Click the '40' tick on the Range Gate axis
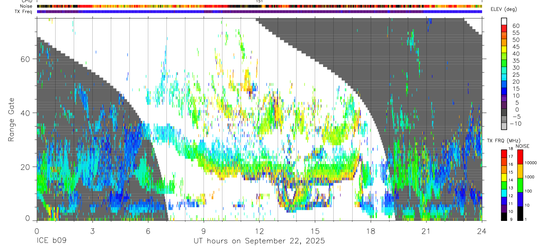542x250 pixels. pos(26,113)
